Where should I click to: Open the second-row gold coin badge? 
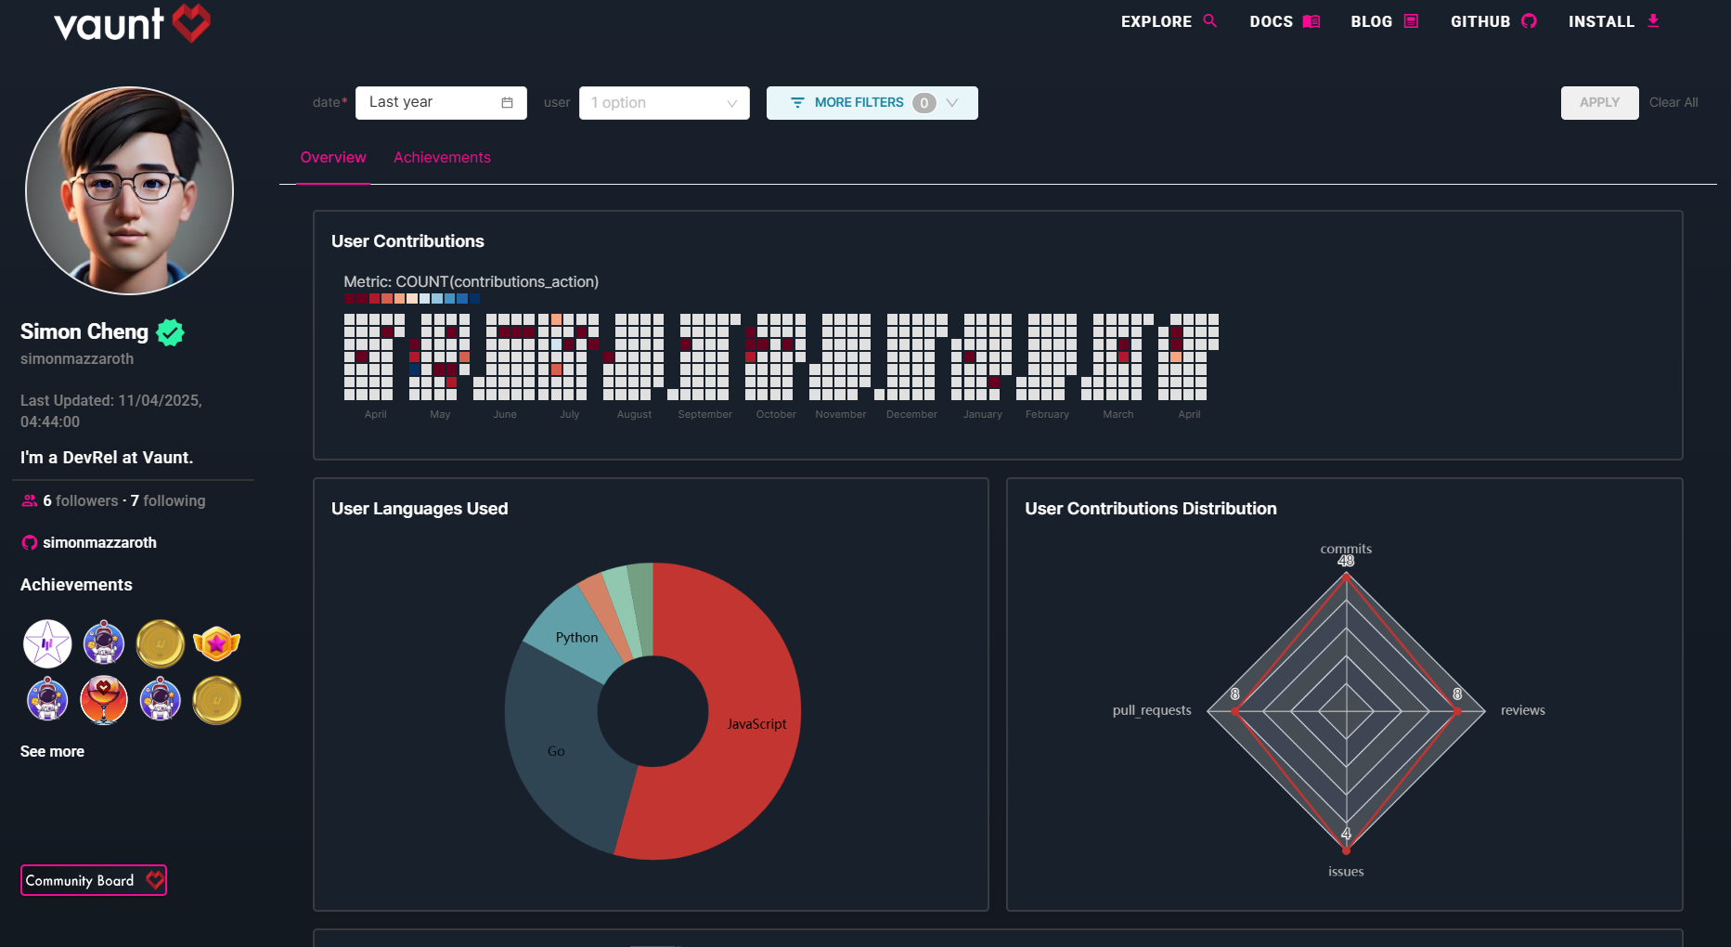(216, 700)
